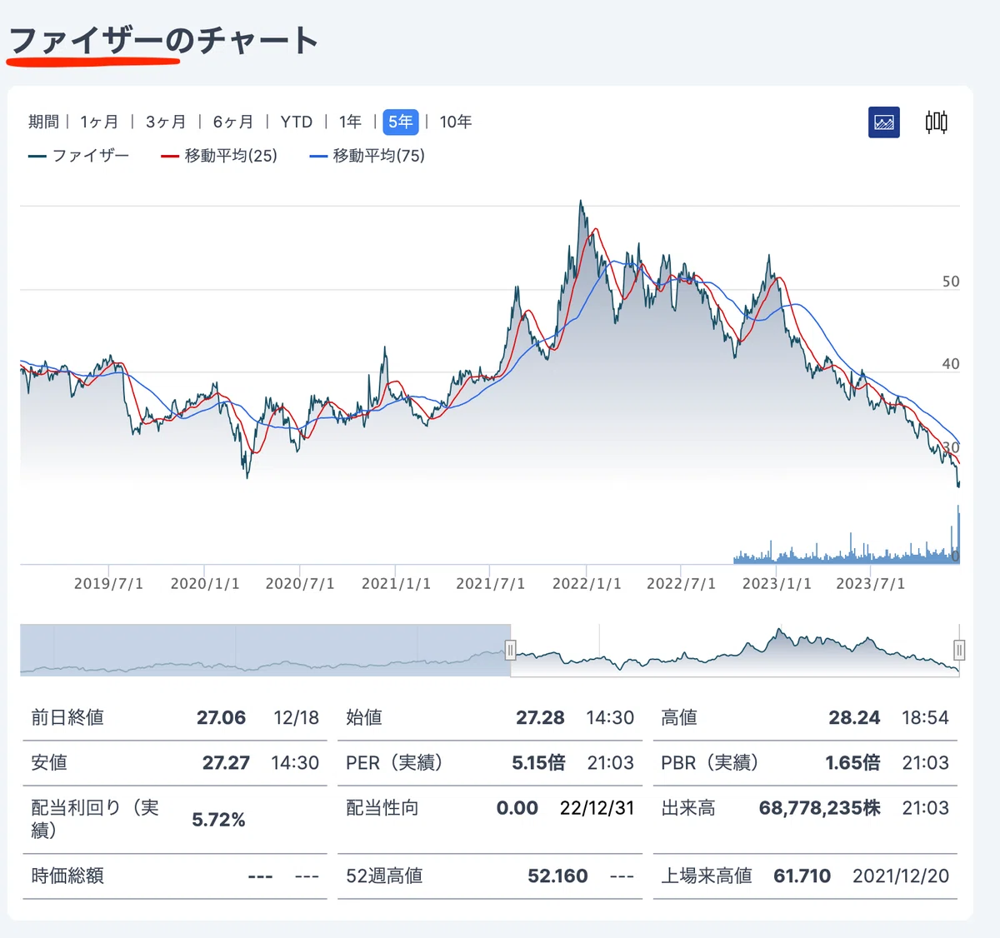The image size is (1000, 938).
Task: Click the 配当性向 value 0.00
Action: tap(517, 808)
